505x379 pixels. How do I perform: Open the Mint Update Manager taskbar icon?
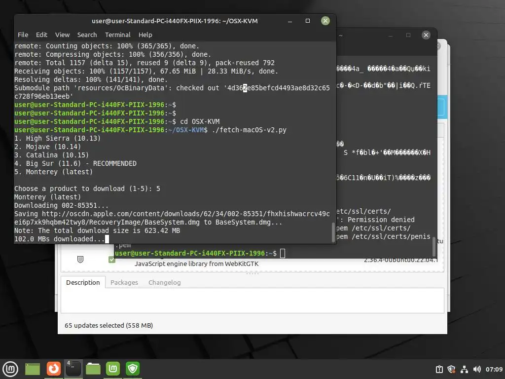[113, 369]
